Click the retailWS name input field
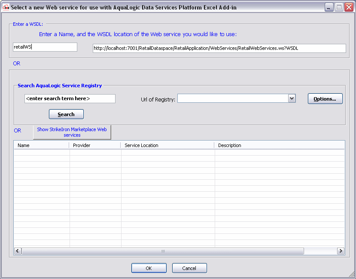Viewport: 356px width, 279px height. (x=45, y=47)
